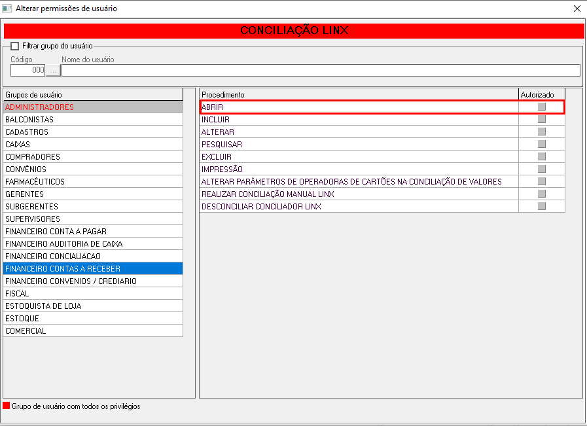
Task: Select the BALCONISTAS user group
Action: [x=93, y=119]
